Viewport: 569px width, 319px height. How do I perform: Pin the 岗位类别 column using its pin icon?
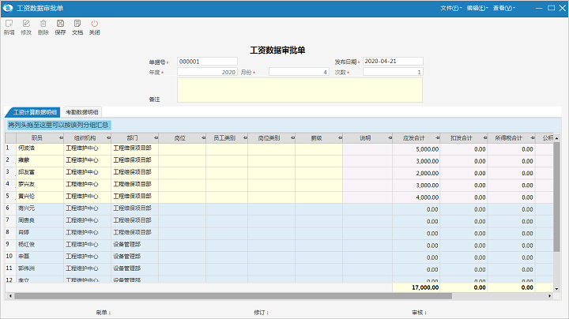pyautogui.click(x=292, y=138)
